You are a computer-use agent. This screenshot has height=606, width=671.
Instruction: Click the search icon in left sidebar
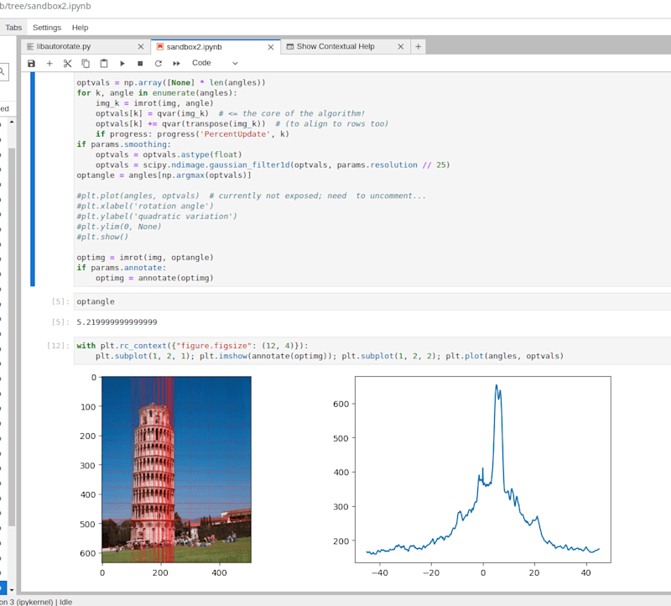(3, 71)
